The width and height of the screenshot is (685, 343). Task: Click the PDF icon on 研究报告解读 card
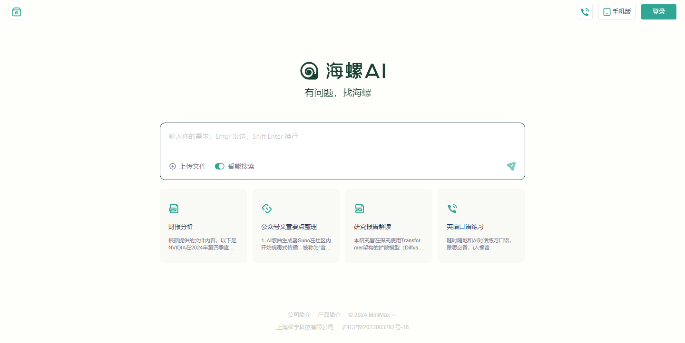coord(359,209)
